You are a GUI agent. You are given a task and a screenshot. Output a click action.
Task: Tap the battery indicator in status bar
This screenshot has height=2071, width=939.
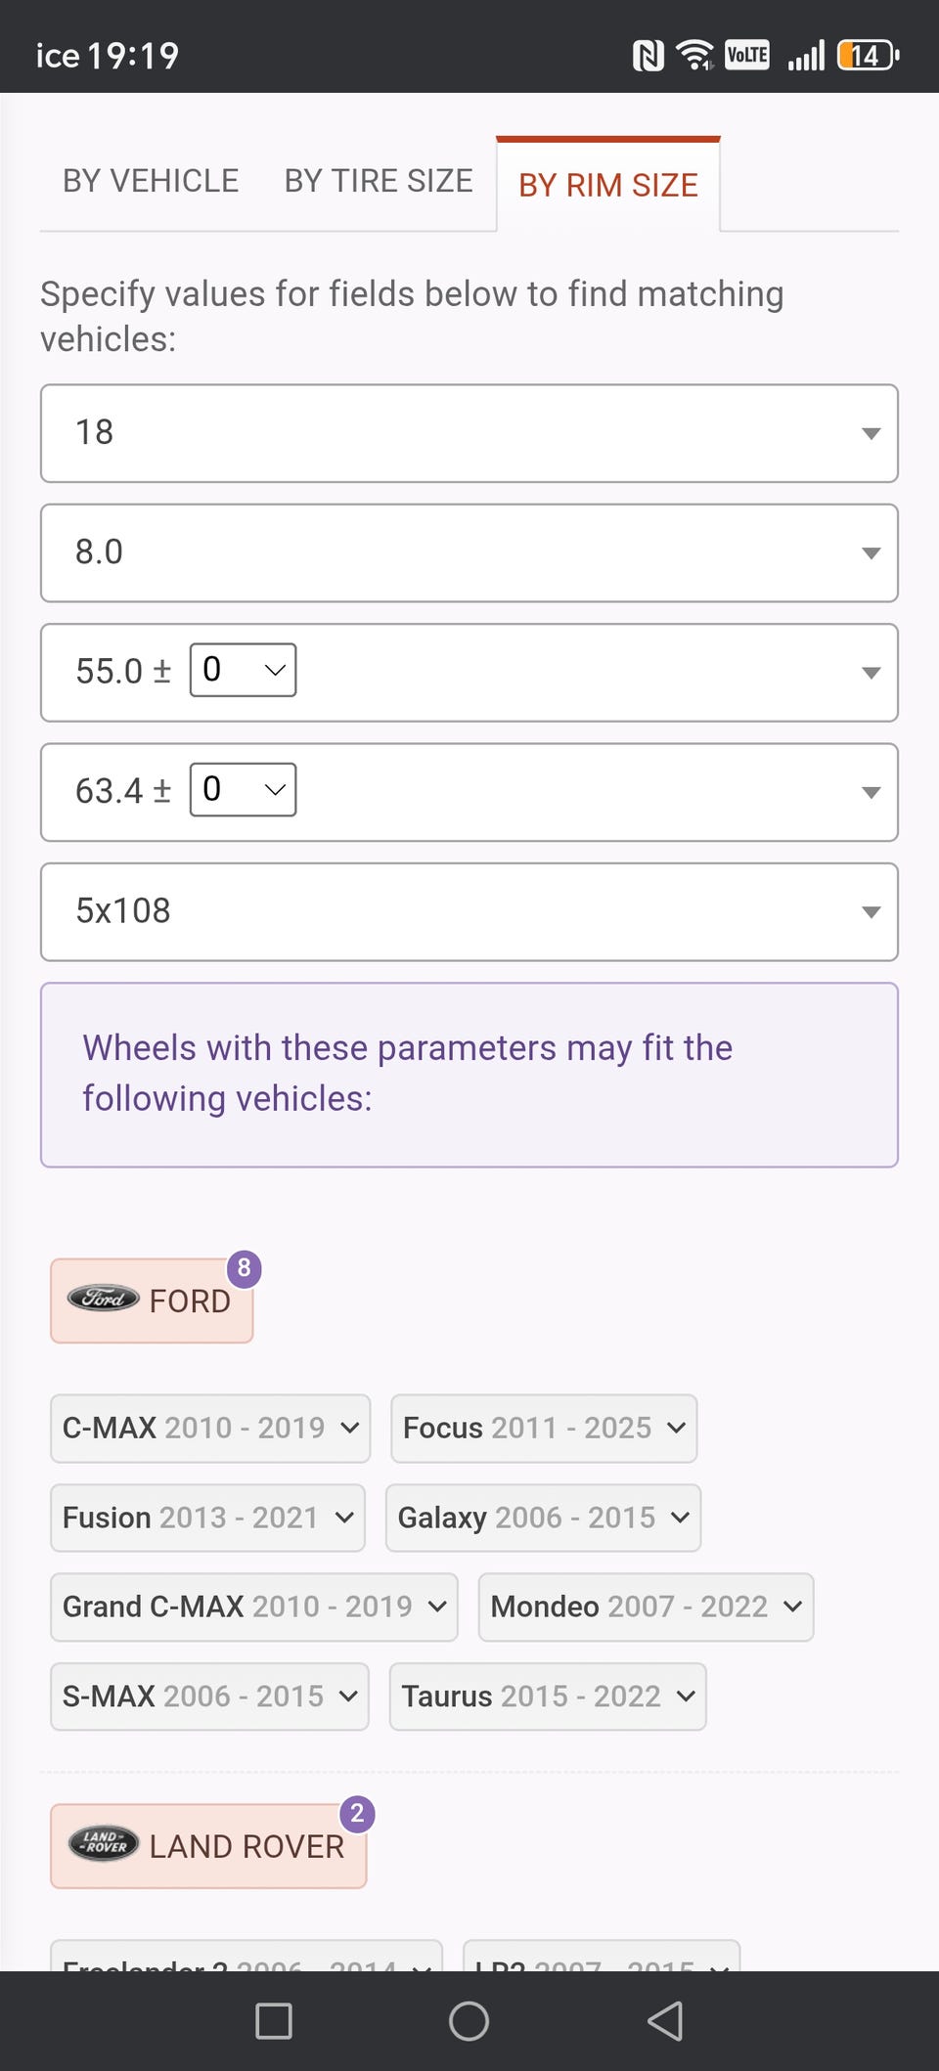coord(868,55)
